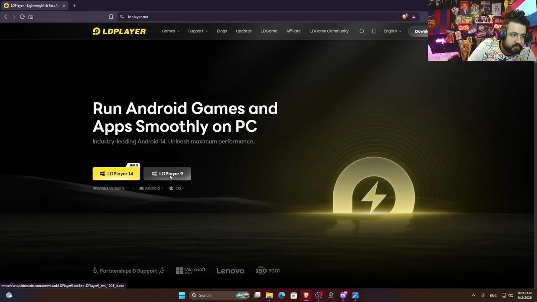537x302 pixels.
Task: Open the Previous Versions link
Action: pos(110,188)
